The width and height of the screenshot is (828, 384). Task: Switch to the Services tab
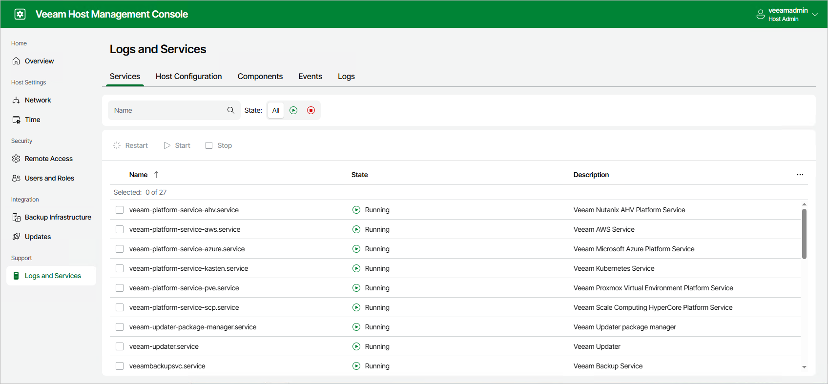(125, 77)
